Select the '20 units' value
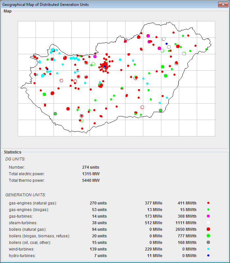Viewport: 230px width, 263px height. click(99, 236)
